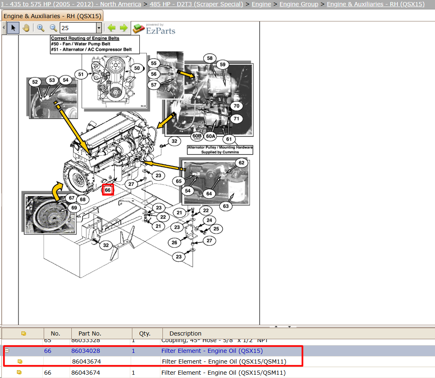The width and height of the screenshot is (435, 378).
Task: Open the Engine Group breadcrumb link
Action: 299,4
